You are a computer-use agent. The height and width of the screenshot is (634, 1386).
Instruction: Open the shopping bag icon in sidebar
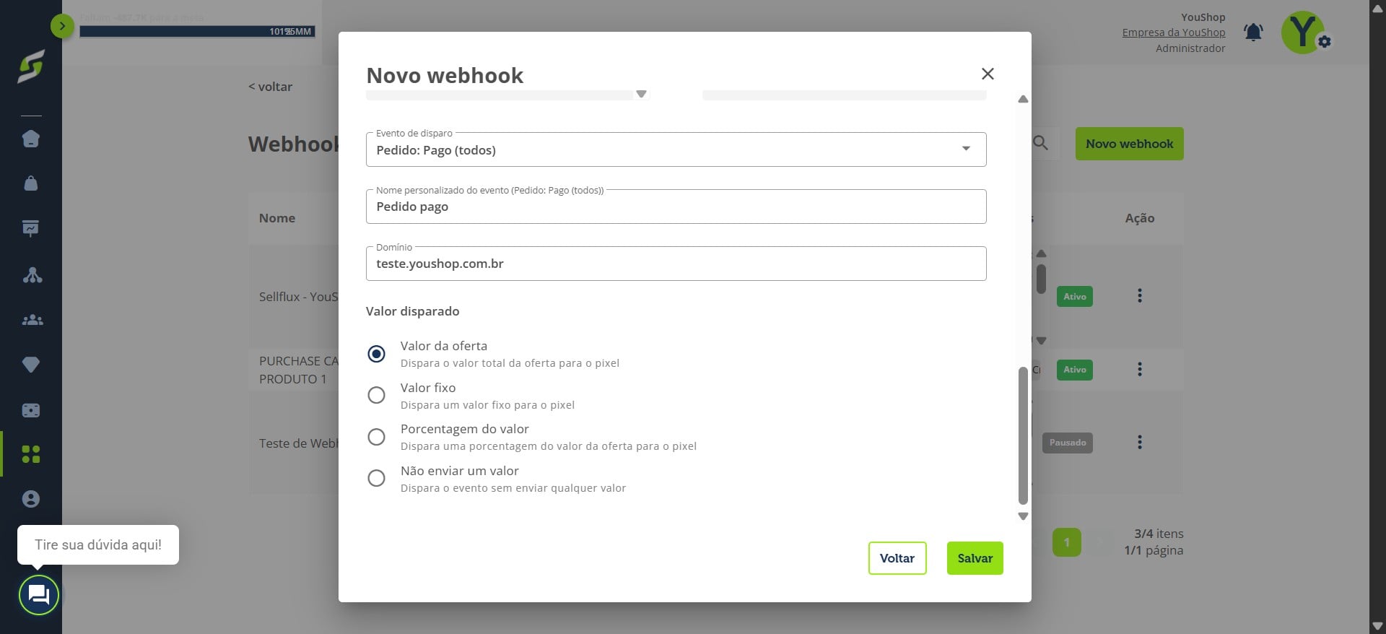click(31, 183)
